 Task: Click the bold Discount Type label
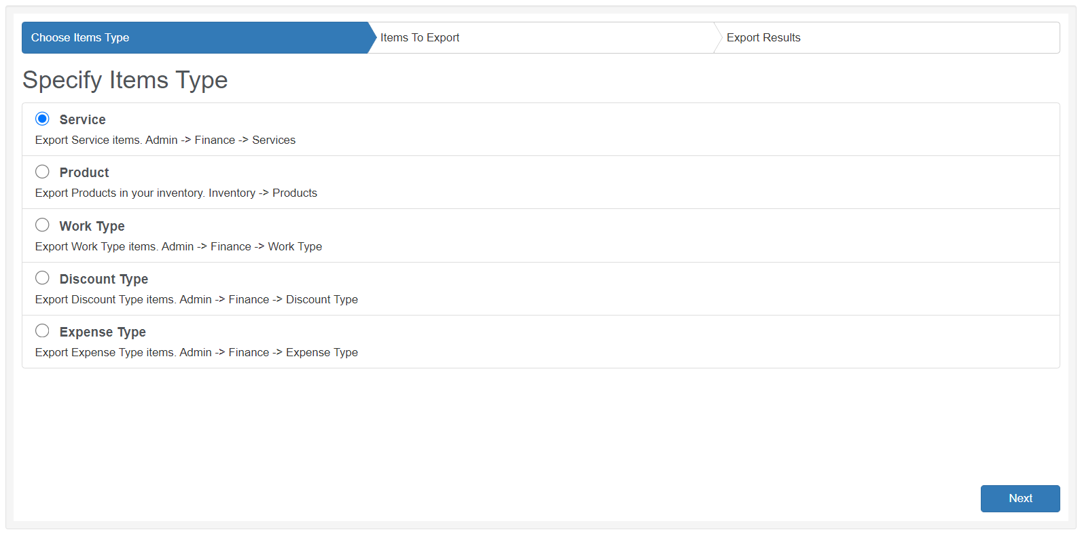click(104, 279)
